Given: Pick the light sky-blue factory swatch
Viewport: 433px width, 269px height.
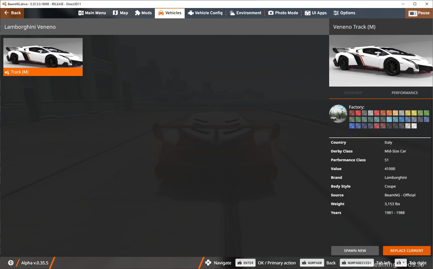Looking at the screenshot, I should 389,119.
